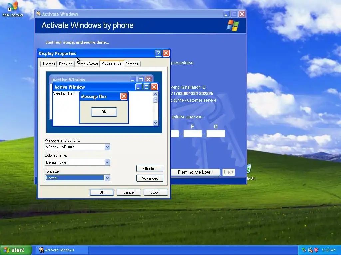Click the Activate Windows key icon in title bar
Image resolution: width=341 pixels, height=255 pixels.
(x=38, y=14)
